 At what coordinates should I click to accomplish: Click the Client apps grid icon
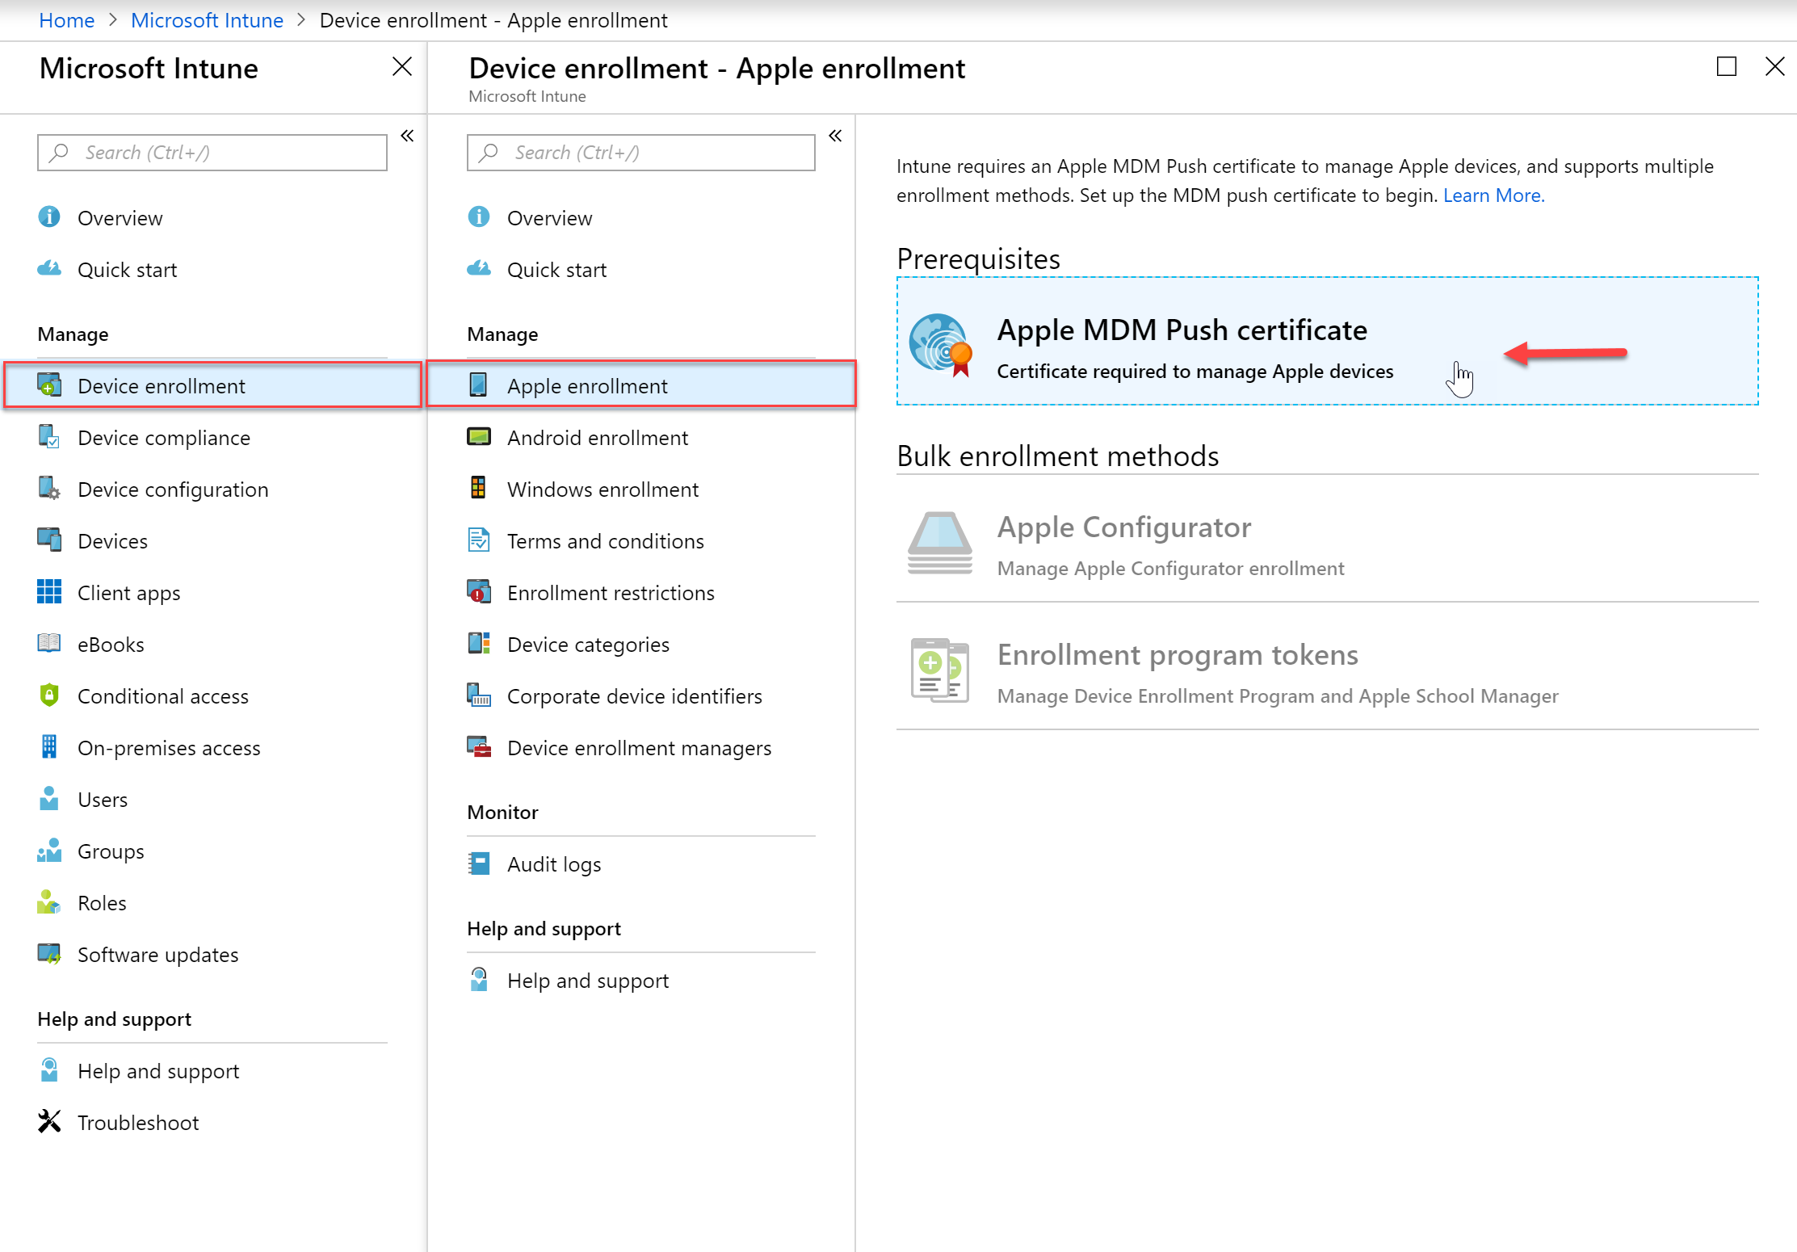49,592
